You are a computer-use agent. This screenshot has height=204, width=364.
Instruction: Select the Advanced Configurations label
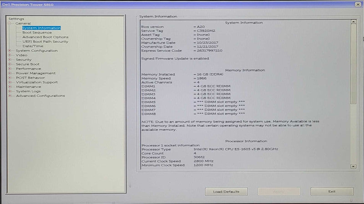point(40,96)
